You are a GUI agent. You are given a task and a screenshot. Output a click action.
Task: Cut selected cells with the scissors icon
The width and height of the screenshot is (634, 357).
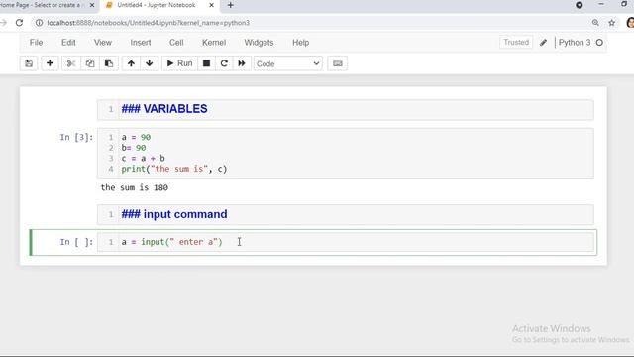click(71, 63)
